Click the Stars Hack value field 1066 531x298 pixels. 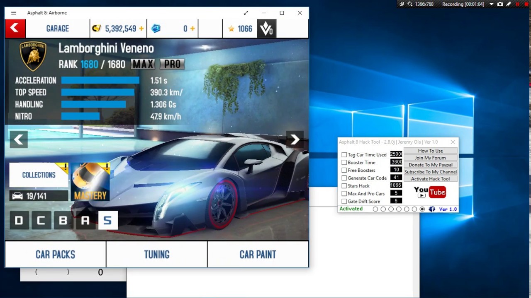tap(396, 185)
